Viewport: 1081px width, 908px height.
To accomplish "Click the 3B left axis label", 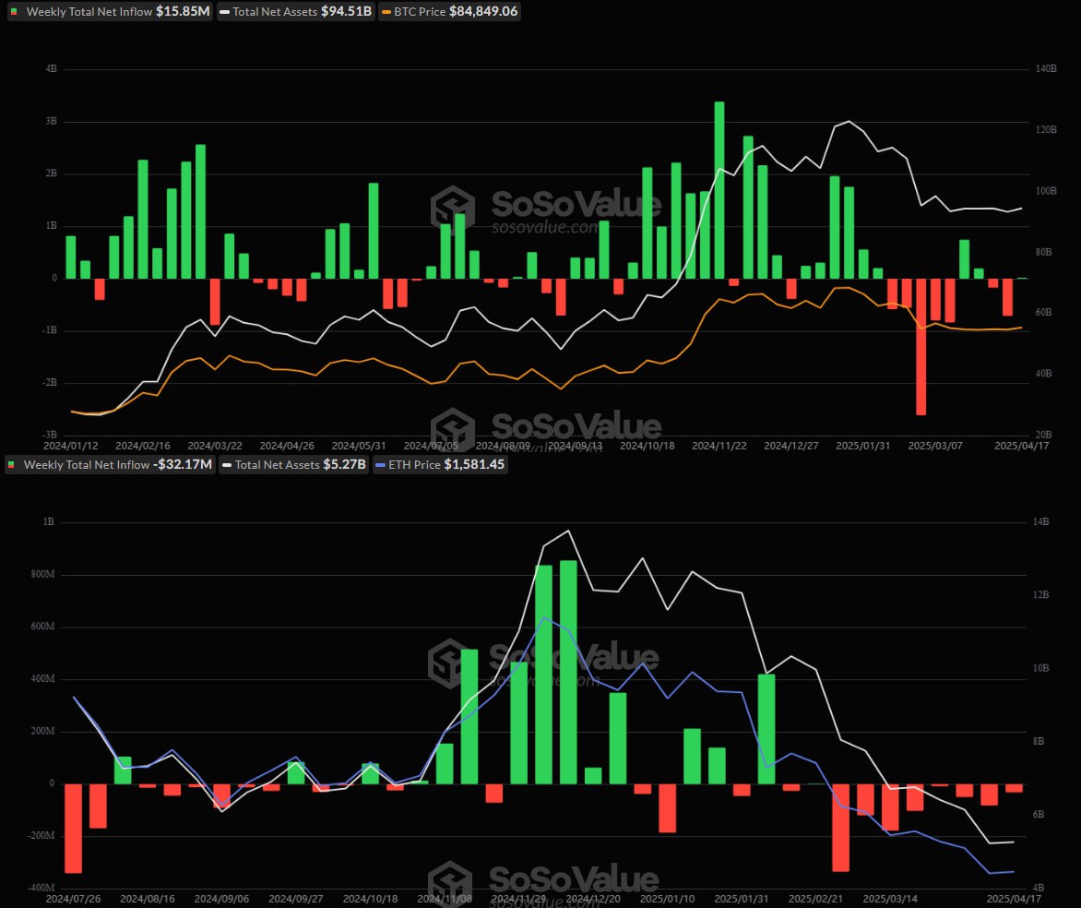I will [51, 122].
